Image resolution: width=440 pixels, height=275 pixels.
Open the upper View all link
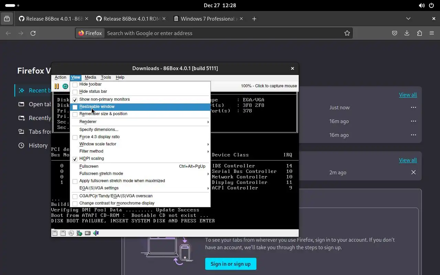coord(408,95)
